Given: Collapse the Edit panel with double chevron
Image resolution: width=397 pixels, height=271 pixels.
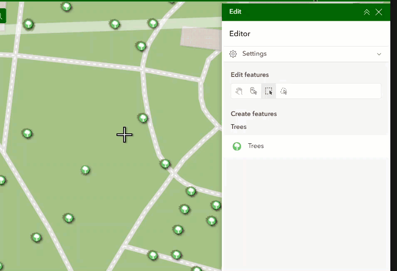Looking at the screenshot, I should point(367,12).
